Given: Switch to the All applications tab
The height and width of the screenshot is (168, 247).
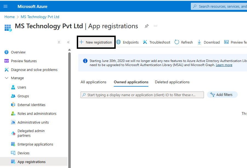Looking at the screenshot, I should click(93, 82).
